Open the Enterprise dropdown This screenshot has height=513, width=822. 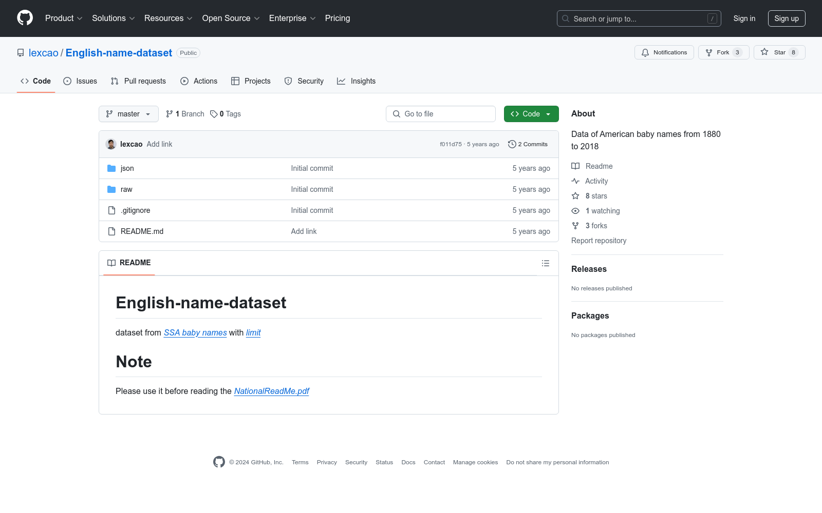pyautogui.click(x=292, y=18)
